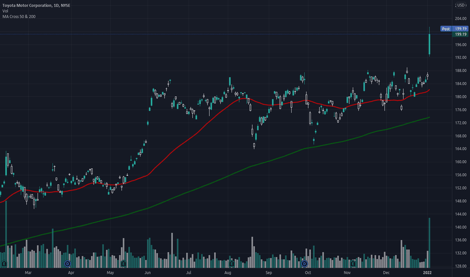Image resolution: width=470 pixels, height=277 pixels.
Task: Click the 188.00 price axis label
Action: coord(461,71)
